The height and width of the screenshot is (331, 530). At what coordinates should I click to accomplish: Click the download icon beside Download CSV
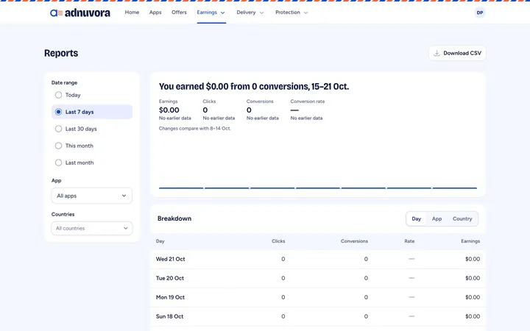tap(437, 53)
